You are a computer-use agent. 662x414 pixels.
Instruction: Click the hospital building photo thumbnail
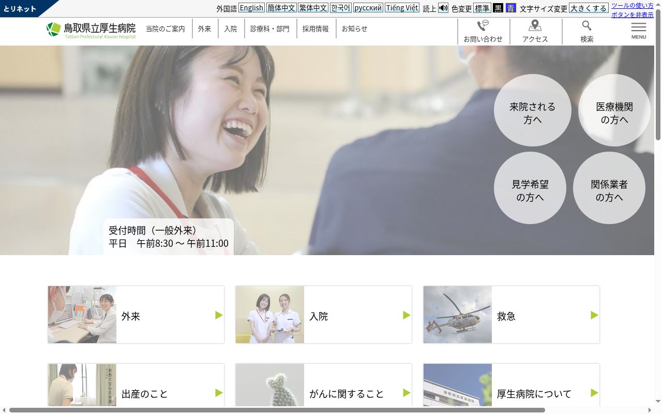tap(458, 385)
